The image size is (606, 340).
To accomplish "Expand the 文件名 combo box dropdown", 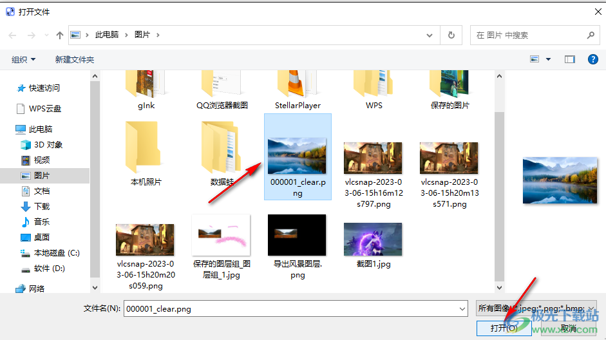I will pos(462,308).
